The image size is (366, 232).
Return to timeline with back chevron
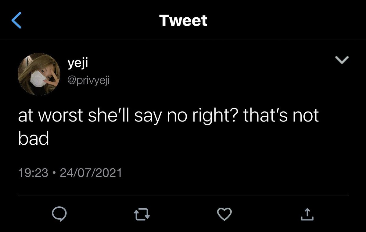[x=16, y=20]
